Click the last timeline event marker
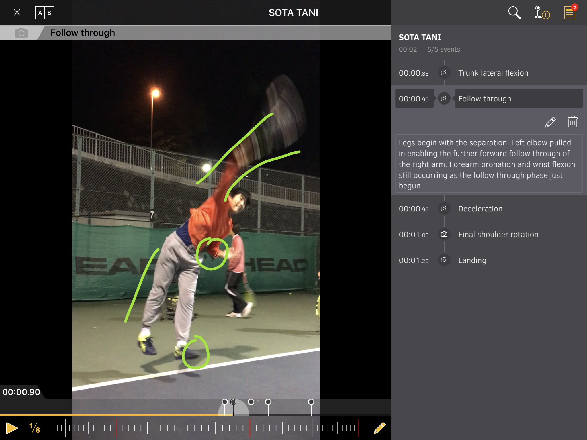Image resolution: width=587 pixels, height=440 pixels. [311, 402]
